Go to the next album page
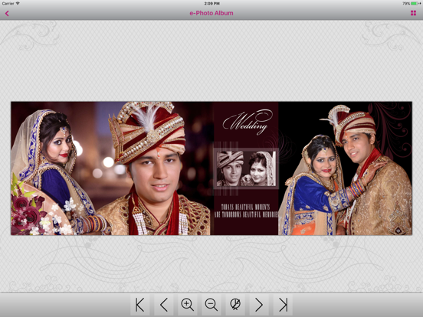 tap(259, 305)
